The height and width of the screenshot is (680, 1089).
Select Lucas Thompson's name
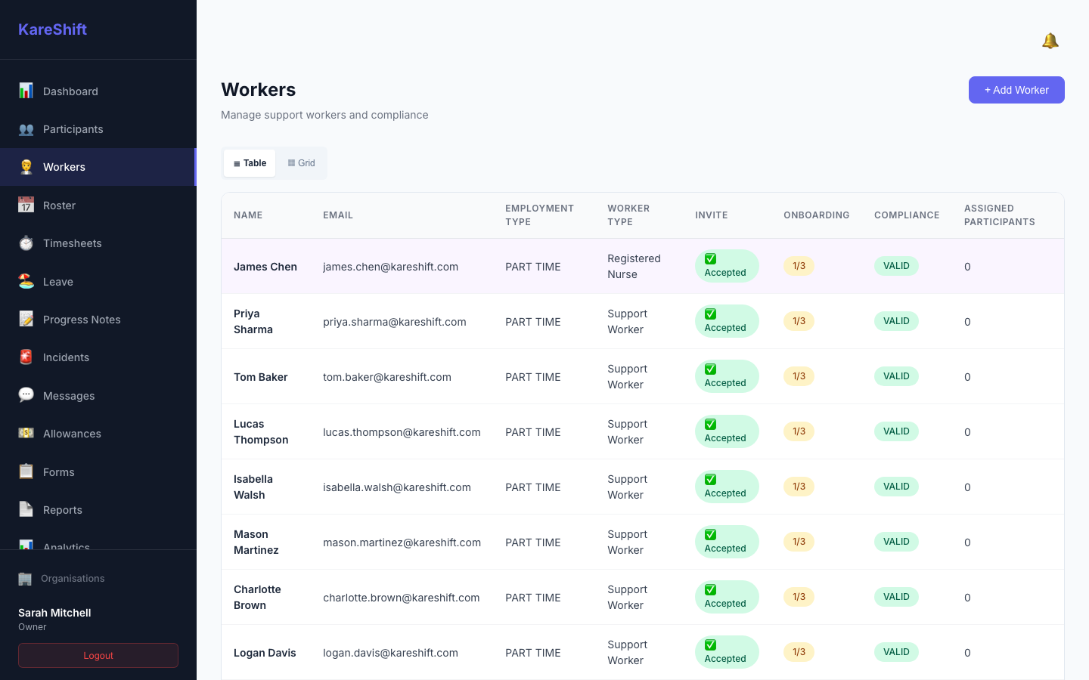(261, 432)
